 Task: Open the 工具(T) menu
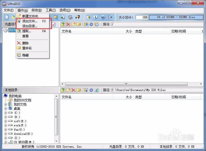(x=51, y=10)
